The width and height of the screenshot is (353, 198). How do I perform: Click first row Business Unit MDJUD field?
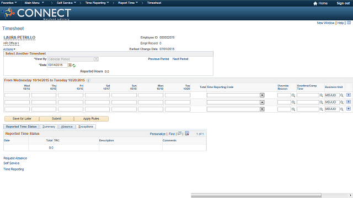(332, 95)
